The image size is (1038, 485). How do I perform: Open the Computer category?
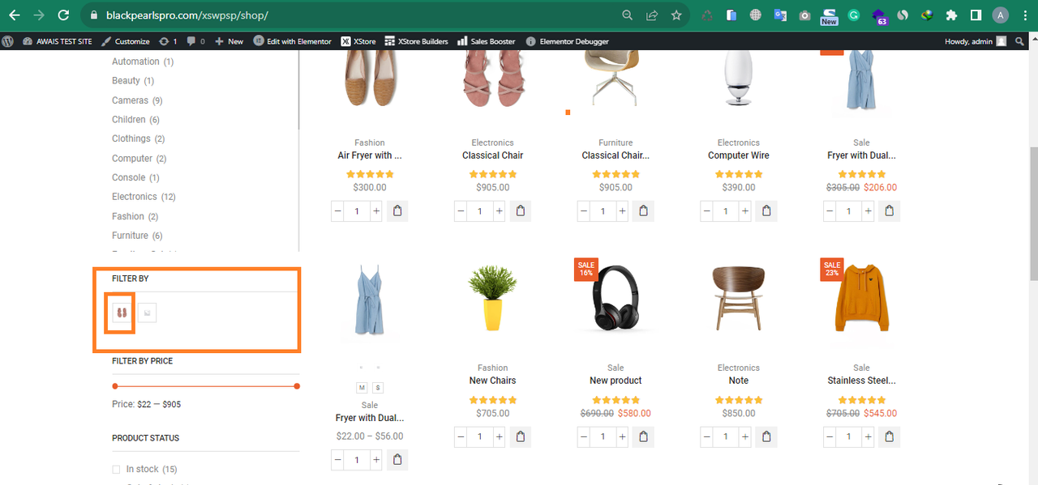132,159
